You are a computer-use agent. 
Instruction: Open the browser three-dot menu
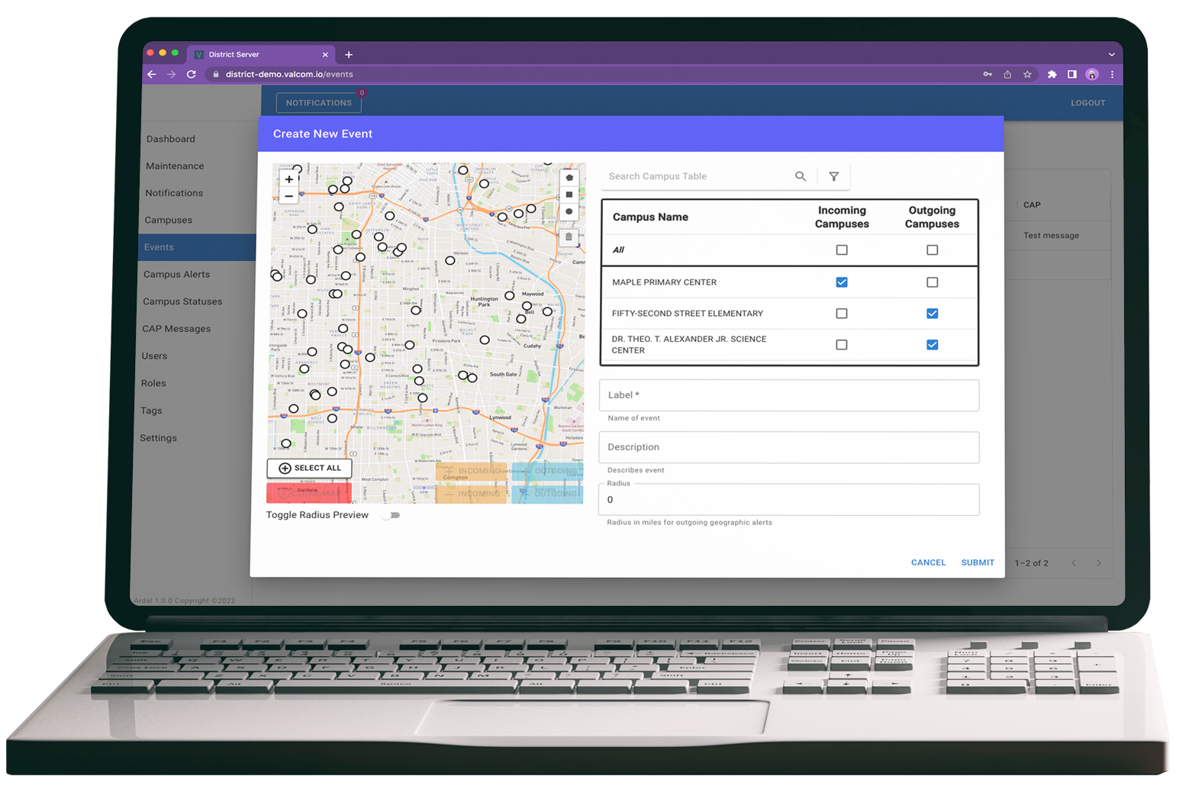click(x=1112, y=74)
